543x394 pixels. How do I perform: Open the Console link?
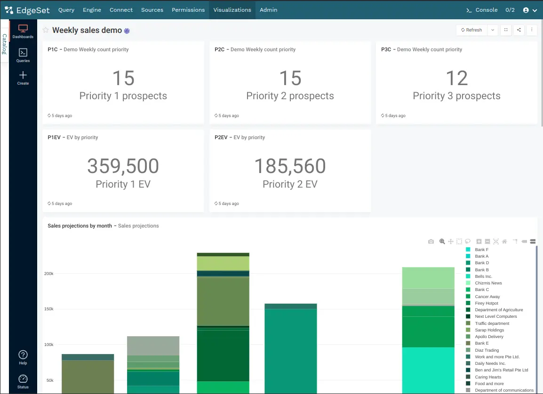coord(482,10)
